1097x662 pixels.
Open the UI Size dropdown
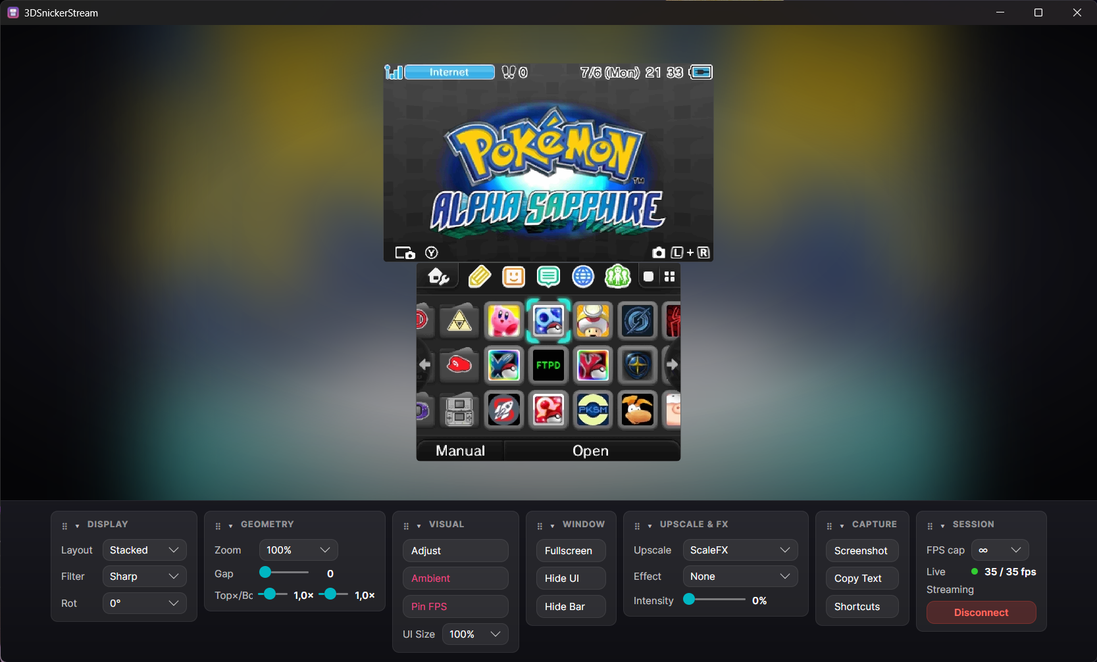pos(475,634)
